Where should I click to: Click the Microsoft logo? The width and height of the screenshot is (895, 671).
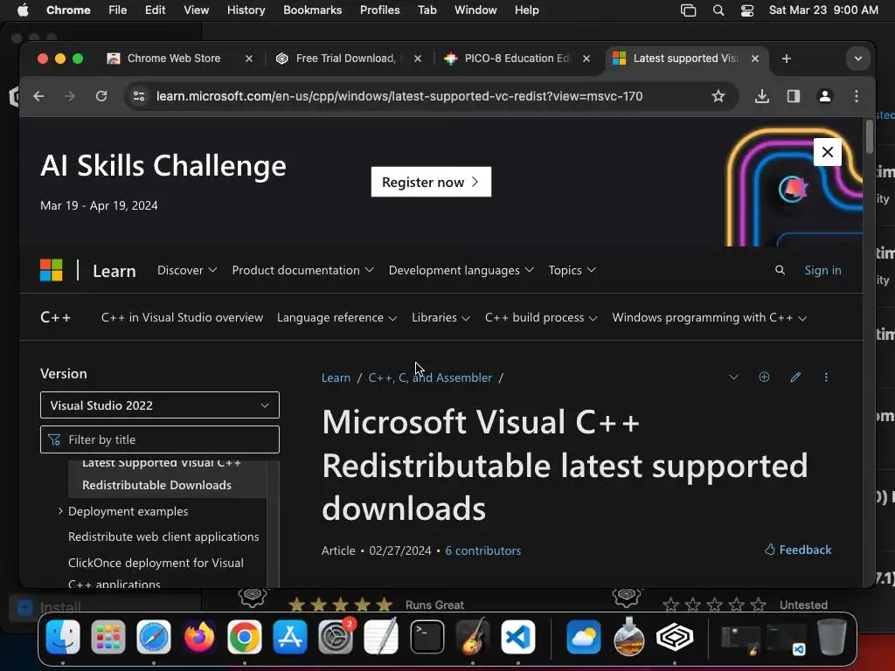pos(52,270)
